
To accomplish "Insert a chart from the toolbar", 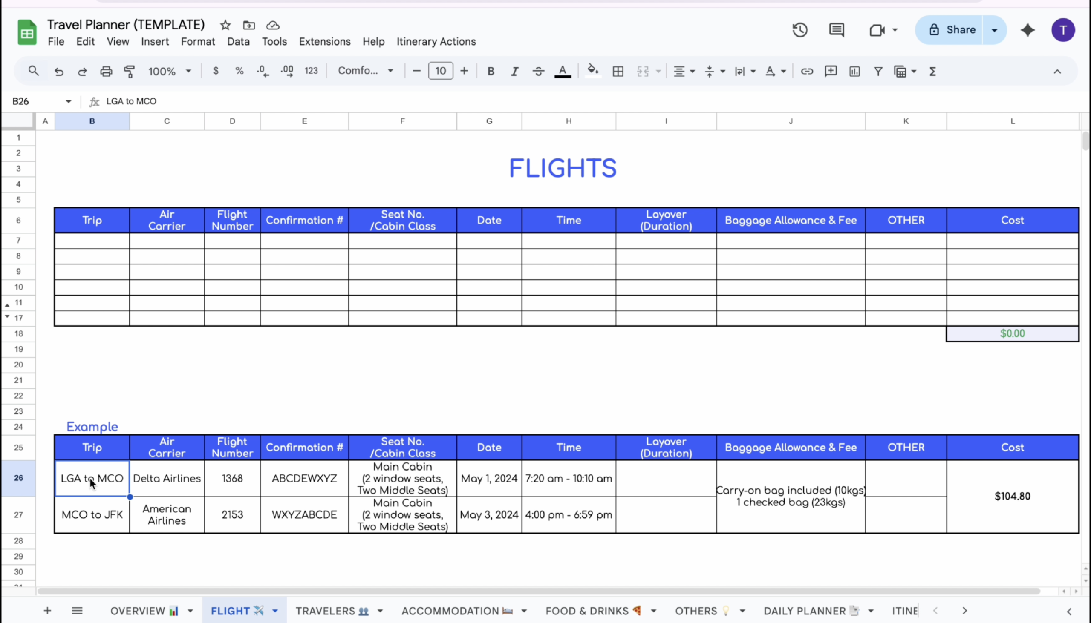I will pyautogui.click(x=854, y=71).
